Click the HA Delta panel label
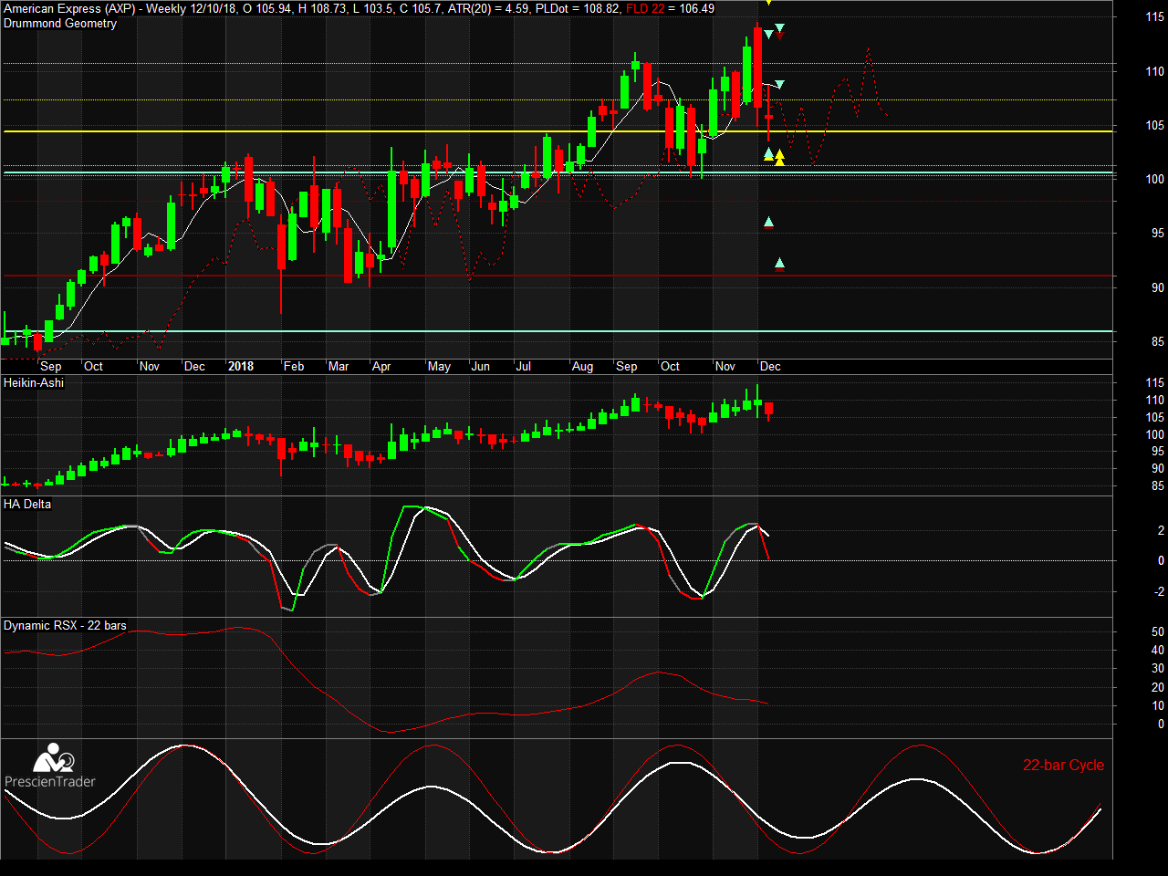Viewport: 1168px width, 876px height. pos(27,504)
